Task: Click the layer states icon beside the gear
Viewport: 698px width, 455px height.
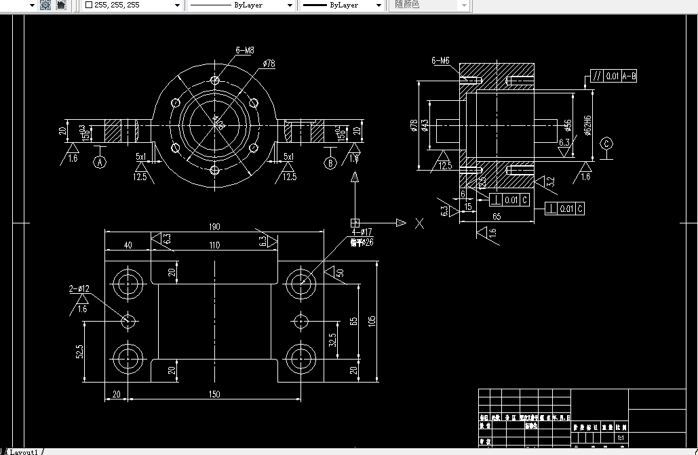Action: point(61,5)
